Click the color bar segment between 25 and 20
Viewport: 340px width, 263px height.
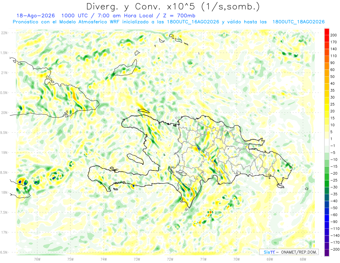327,108
